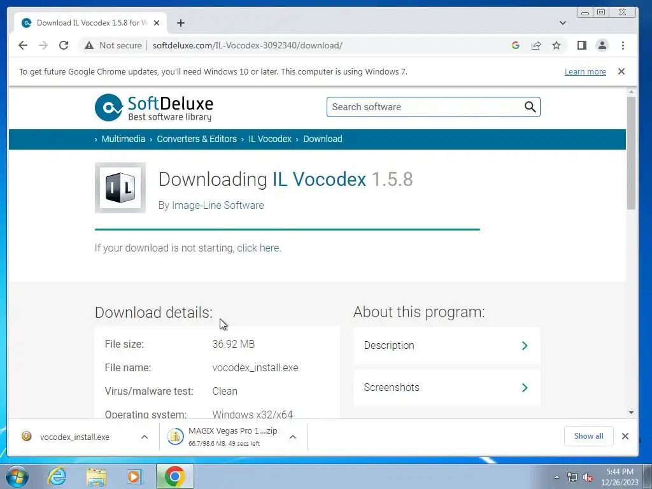Open a new browser tab
Screen dimensions: 652x489
[180, 23]
